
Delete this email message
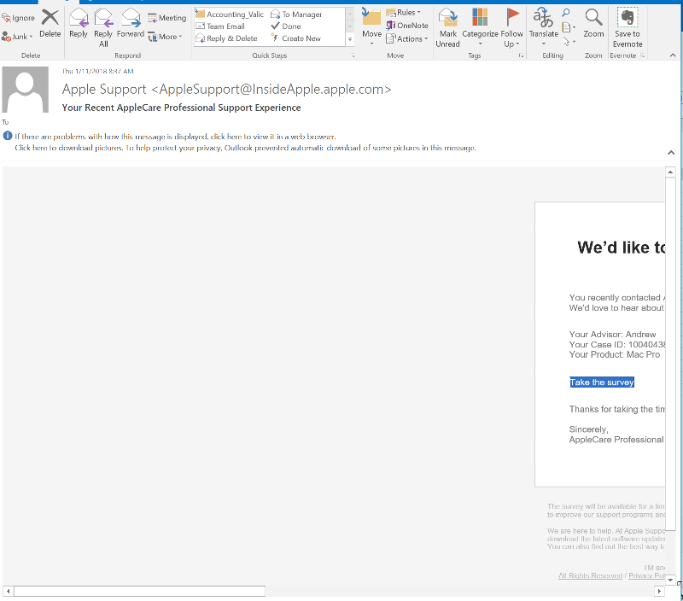click(x=50, y=24)
